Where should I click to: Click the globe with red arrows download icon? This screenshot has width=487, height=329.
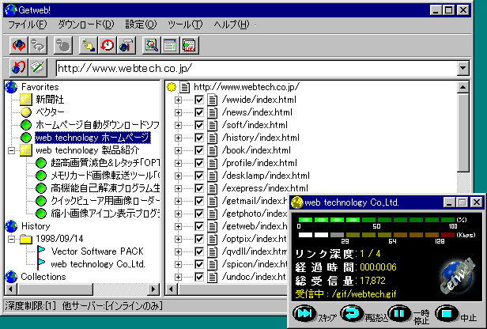[x=19, y=45]
